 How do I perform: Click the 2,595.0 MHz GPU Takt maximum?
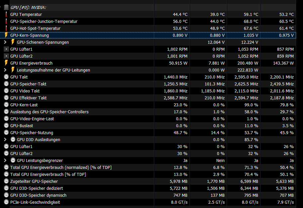[x=247, y=77]
